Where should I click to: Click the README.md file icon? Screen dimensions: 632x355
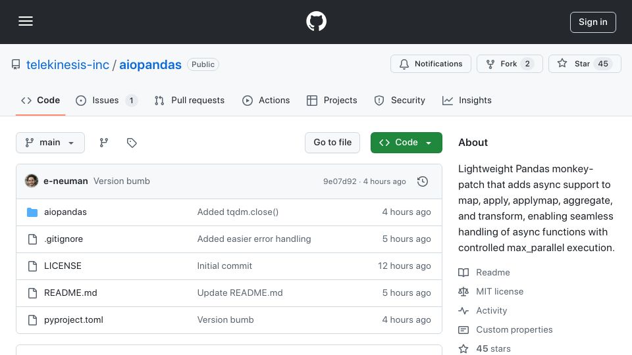click(32, 293)
